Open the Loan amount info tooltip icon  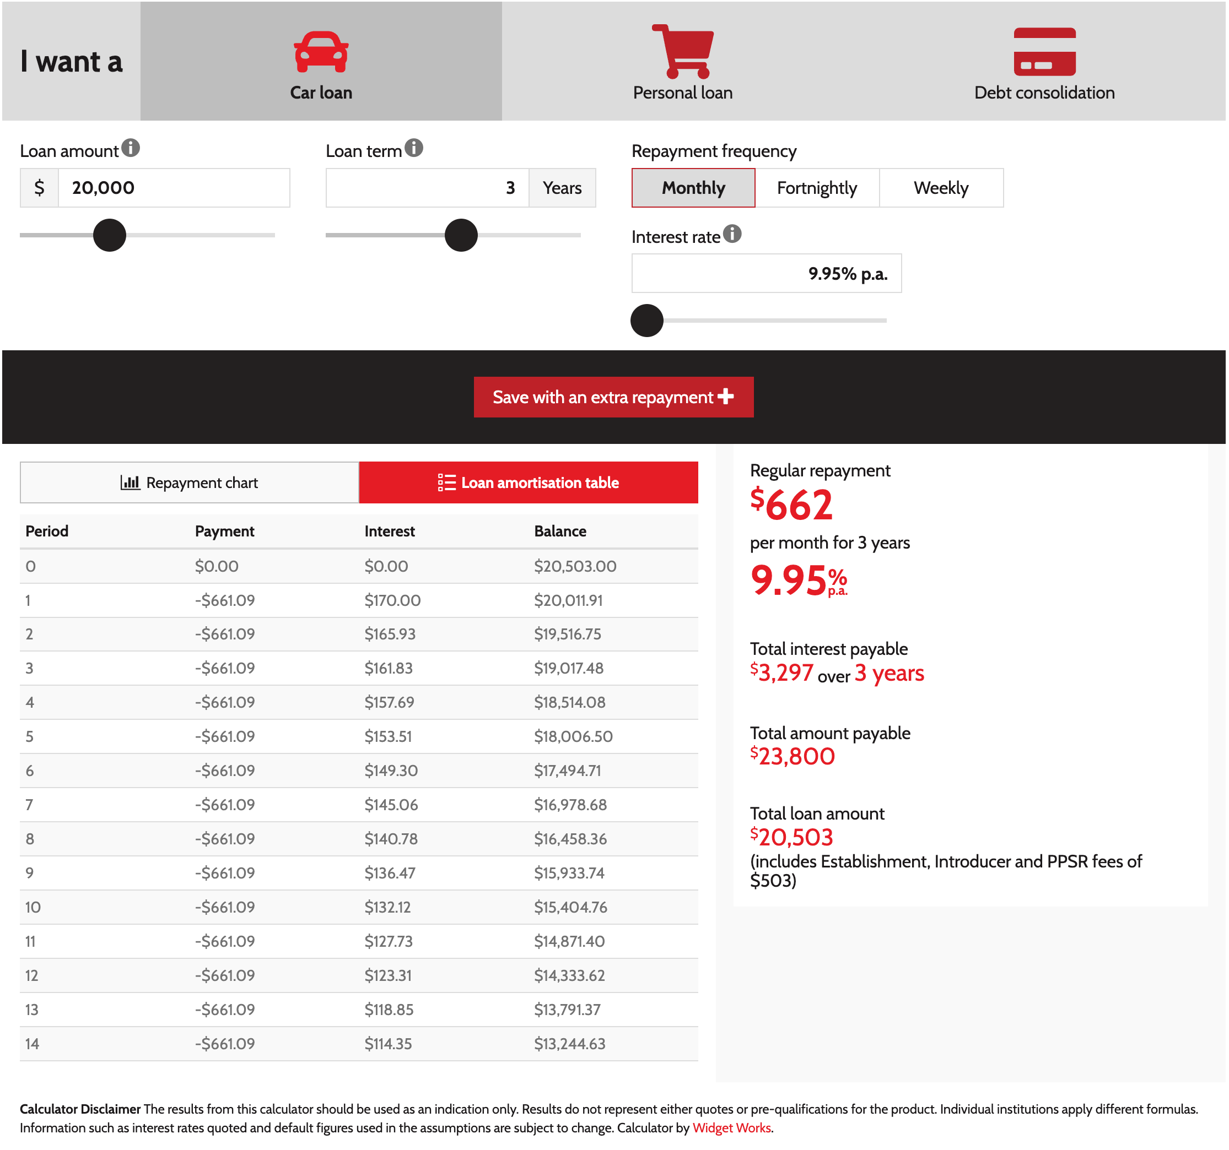[131, 148]
